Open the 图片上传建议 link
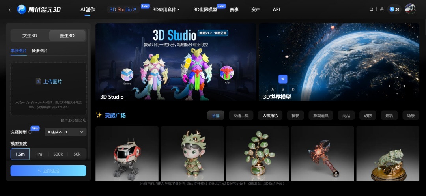Screen dimensions: 426x196 [71, 120]
